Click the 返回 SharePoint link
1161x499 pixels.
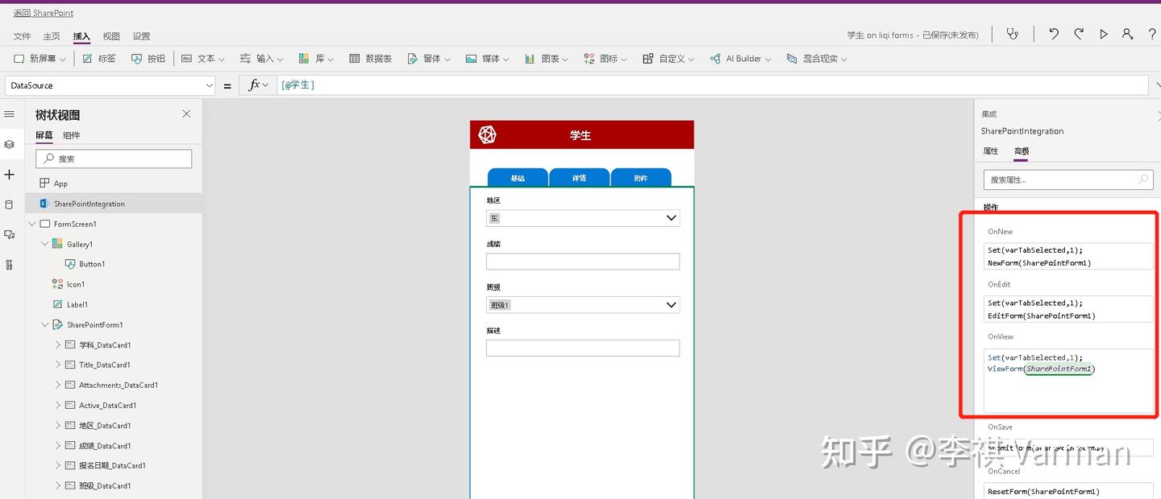(x=43, y=13)
